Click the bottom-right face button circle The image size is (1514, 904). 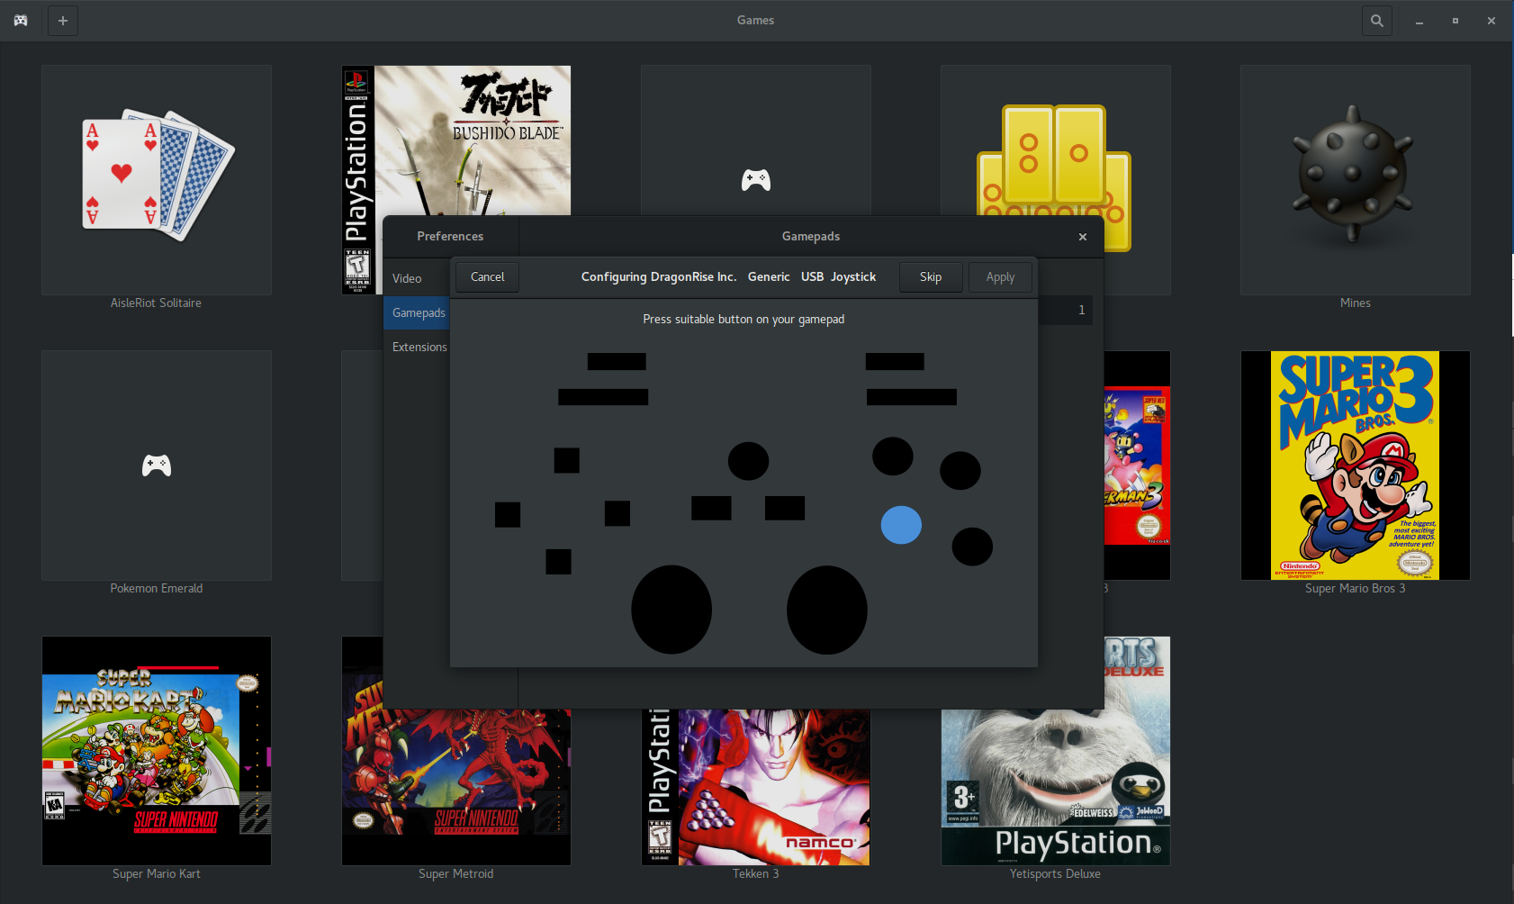972,547
